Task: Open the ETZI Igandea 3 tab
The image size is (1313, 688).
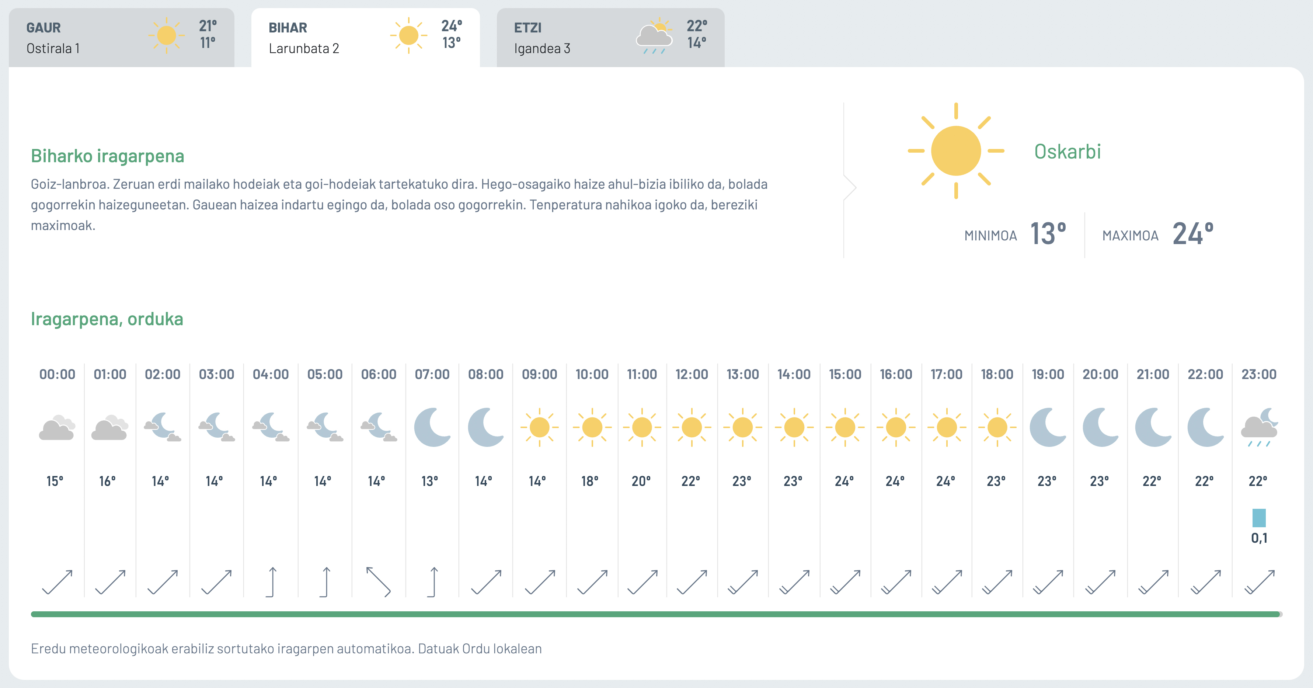Action: (x=610, y=37)
